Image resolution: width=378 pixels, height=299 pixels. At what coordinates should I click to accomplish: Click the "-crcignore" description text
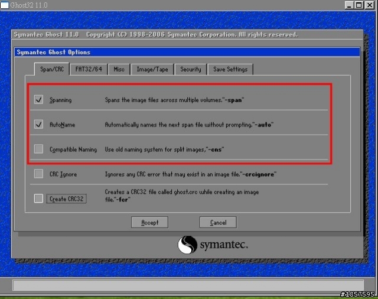click(x=190, y=174)
